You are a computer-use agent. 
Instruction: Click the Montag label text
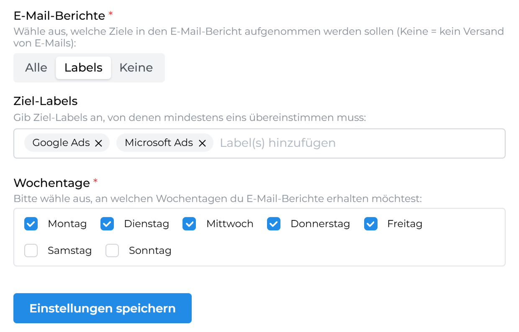(x=67, y=224)
